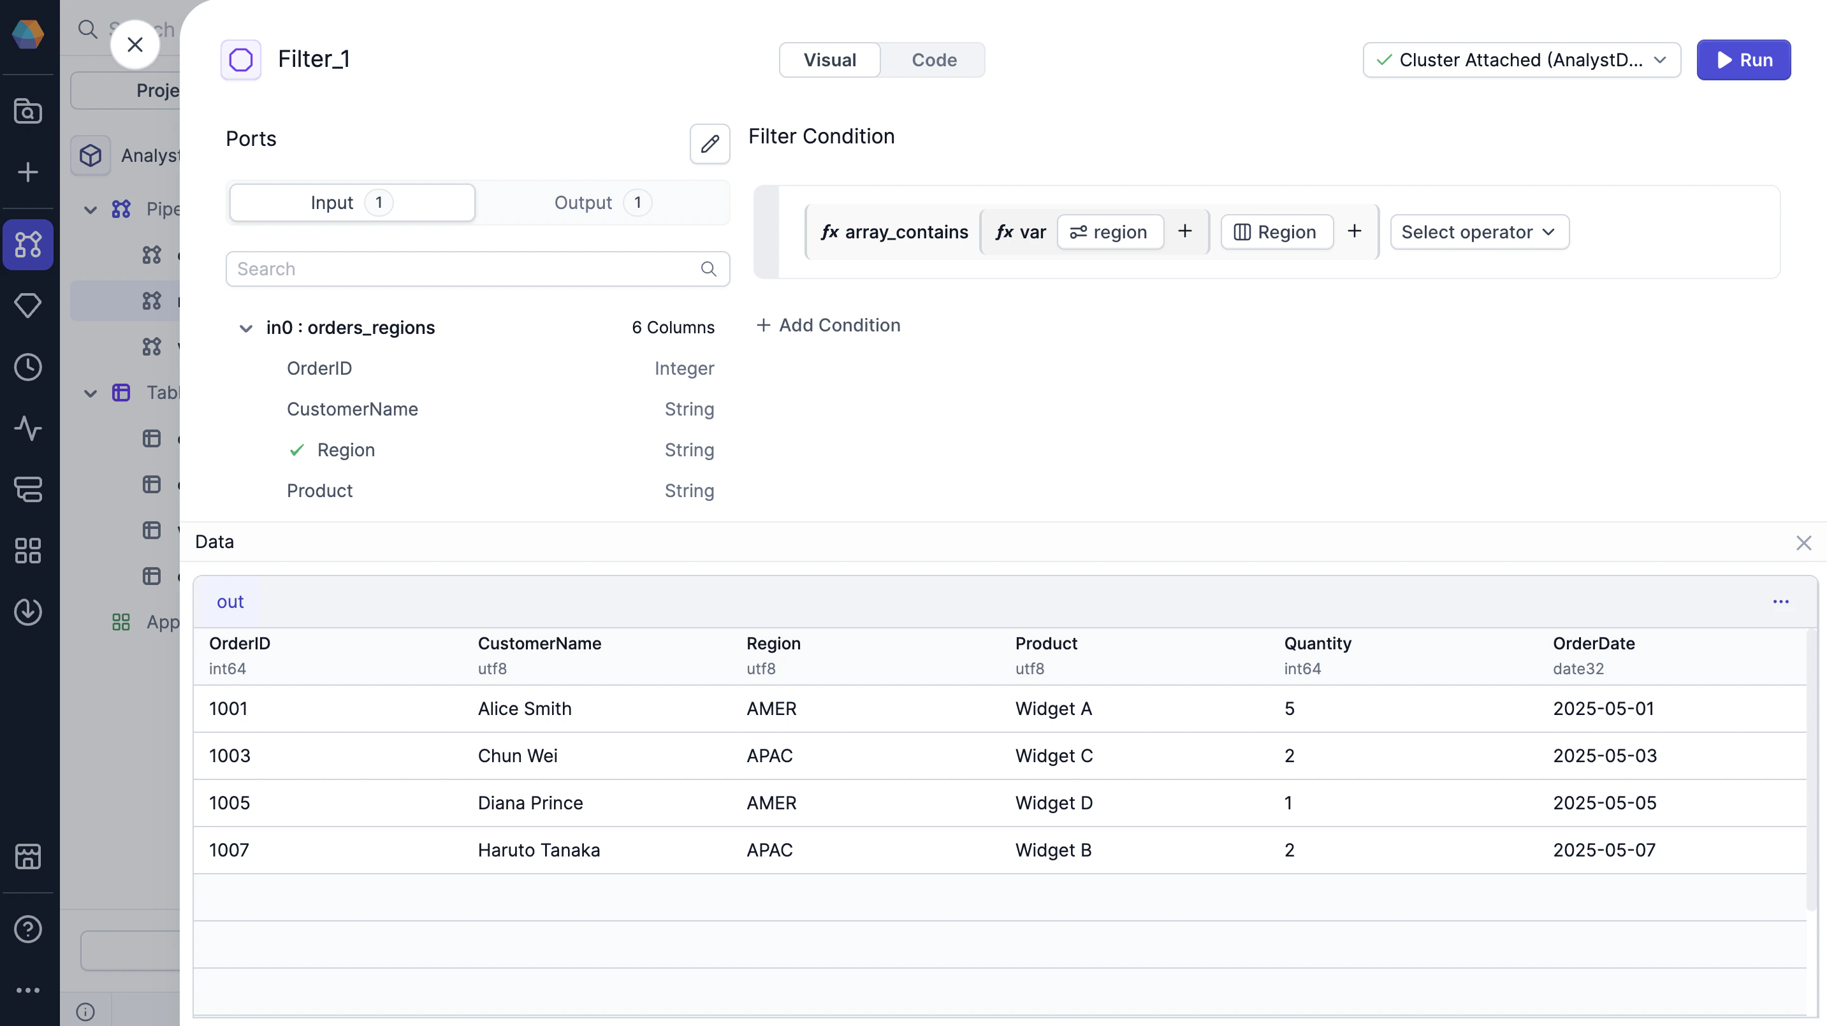Click the pencil edit icon beside Ports
The width and height of the screenshot is (1827, 1026).
point(710,144)
